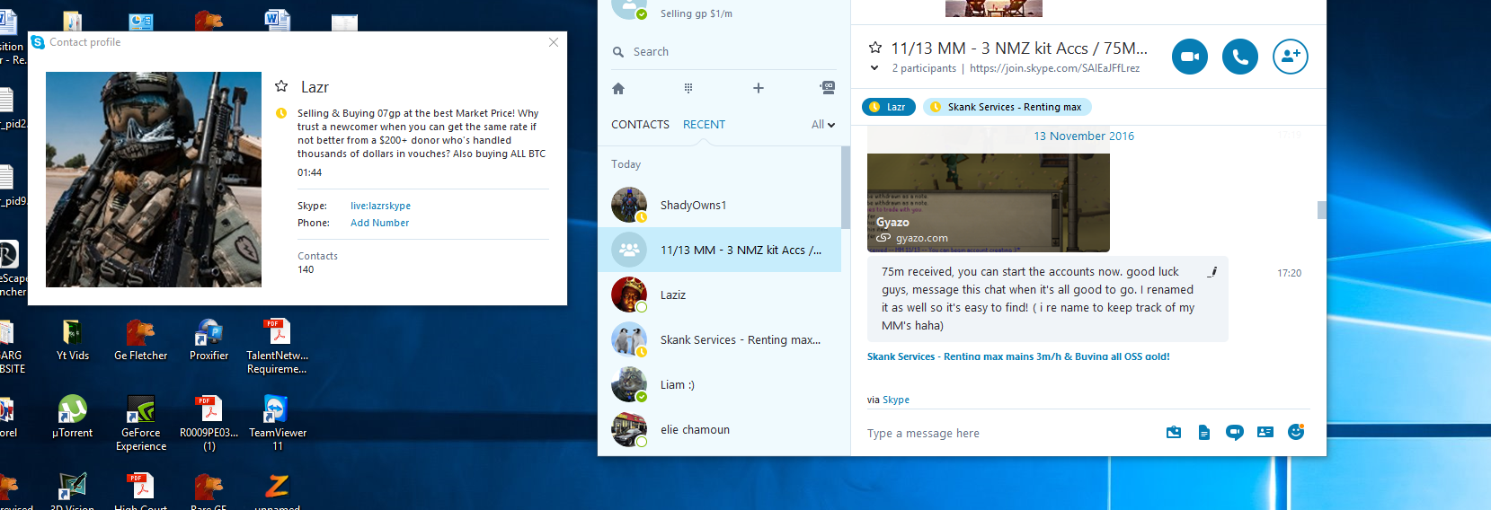Open the R0009PE03... (1) PDF file
Viewport: 1491px width, 510px height.
click(209, 424)
